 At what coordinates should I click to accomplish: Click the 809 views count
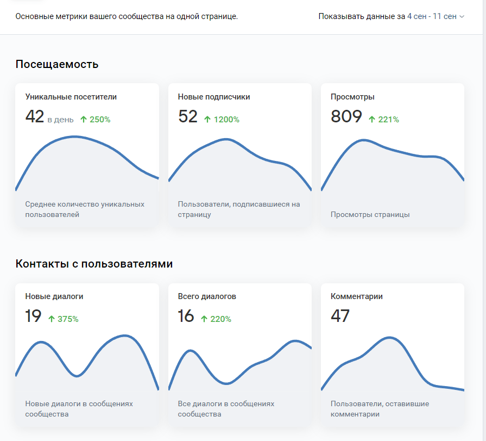pos(346,116)
